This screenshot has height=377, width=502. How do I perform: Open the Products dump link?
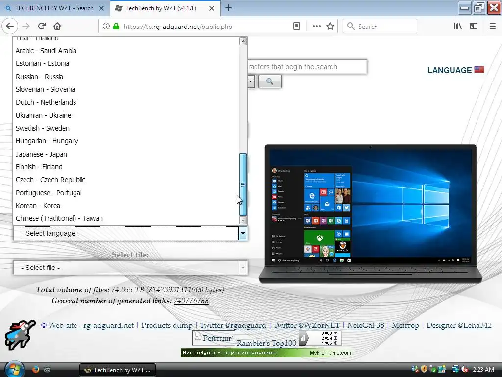pos(167,325)
